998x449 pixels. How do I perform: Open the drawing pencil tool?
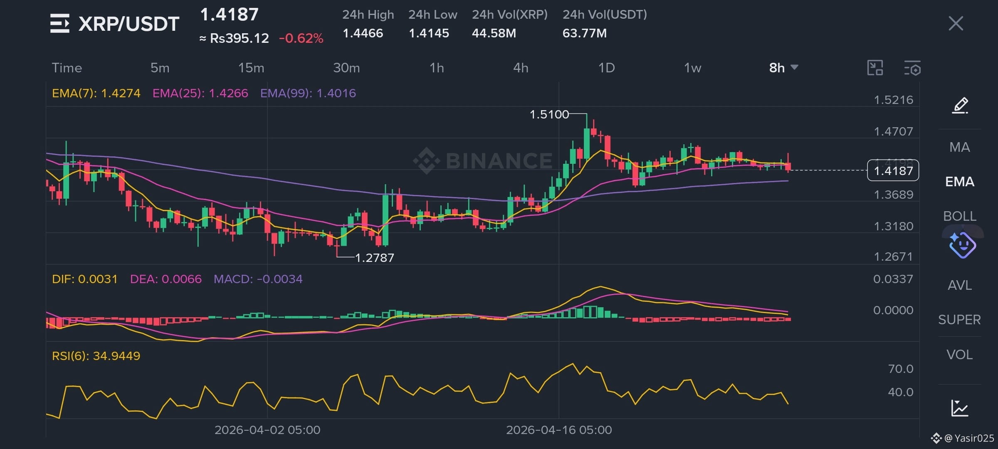click(x=960, y=106)
